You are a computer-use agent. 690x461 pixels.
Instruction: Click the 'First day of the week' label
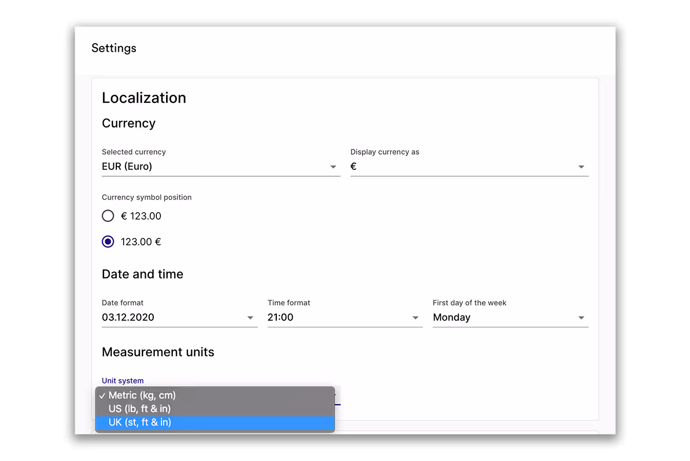coord(470,303)
